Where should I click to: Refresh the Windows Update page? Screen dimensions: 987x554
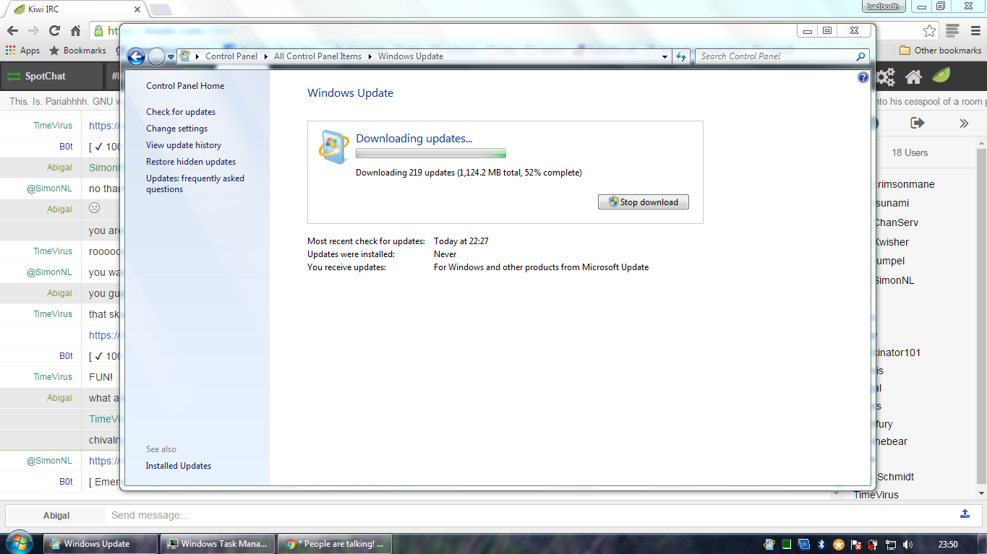[681, 56]
